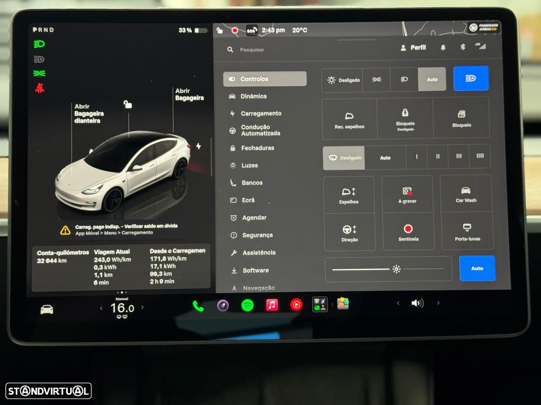Image resolution: width=541 pixels, height=405 pixels.
Task: Tap the window lock Bloqueio button
Action: (x=461, y=118)
